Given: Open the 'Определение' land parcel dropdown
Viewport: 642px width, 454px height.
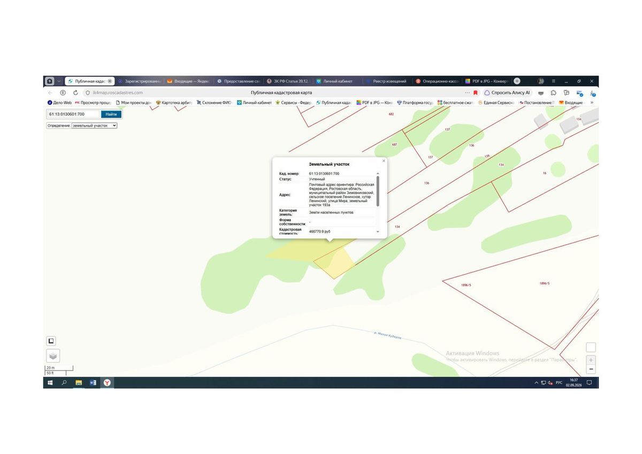Looking at the screenshot, I should pyautogui.click(x=94, y=126).
